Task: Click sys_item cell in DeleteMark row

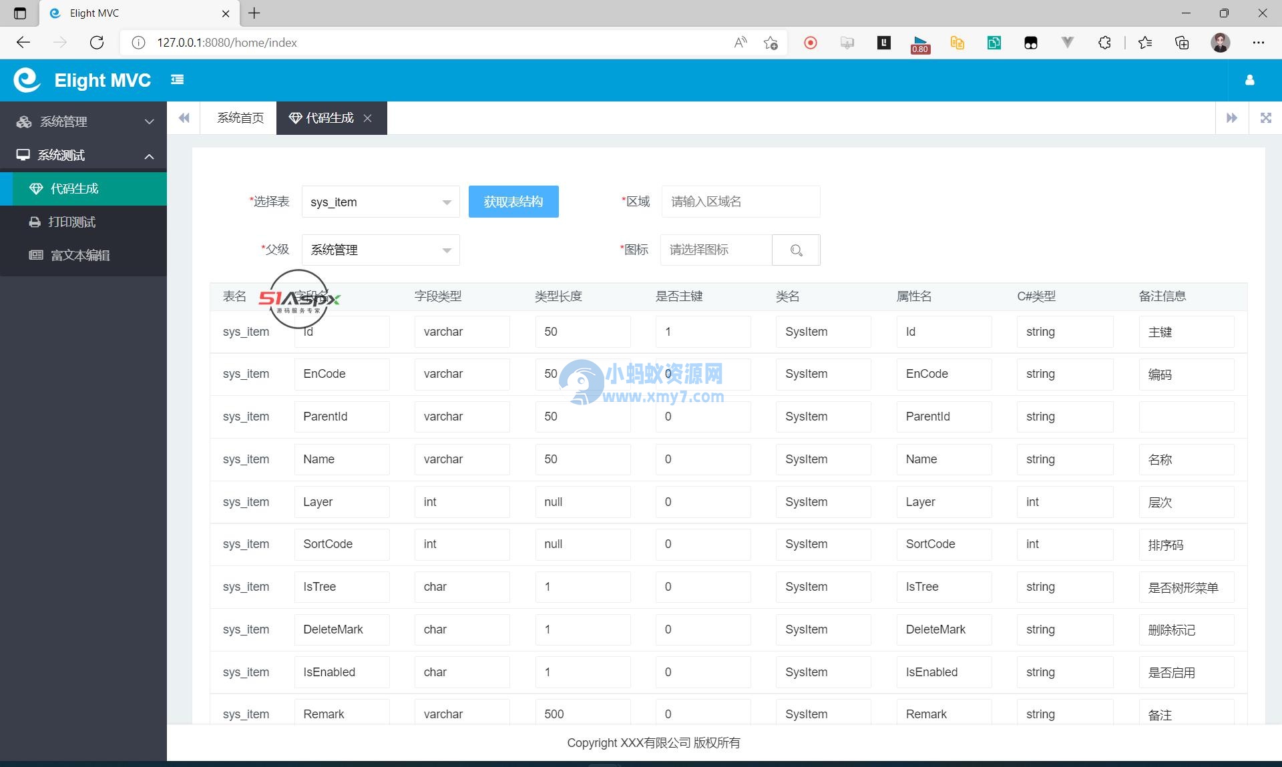Action: coord(246,629)
